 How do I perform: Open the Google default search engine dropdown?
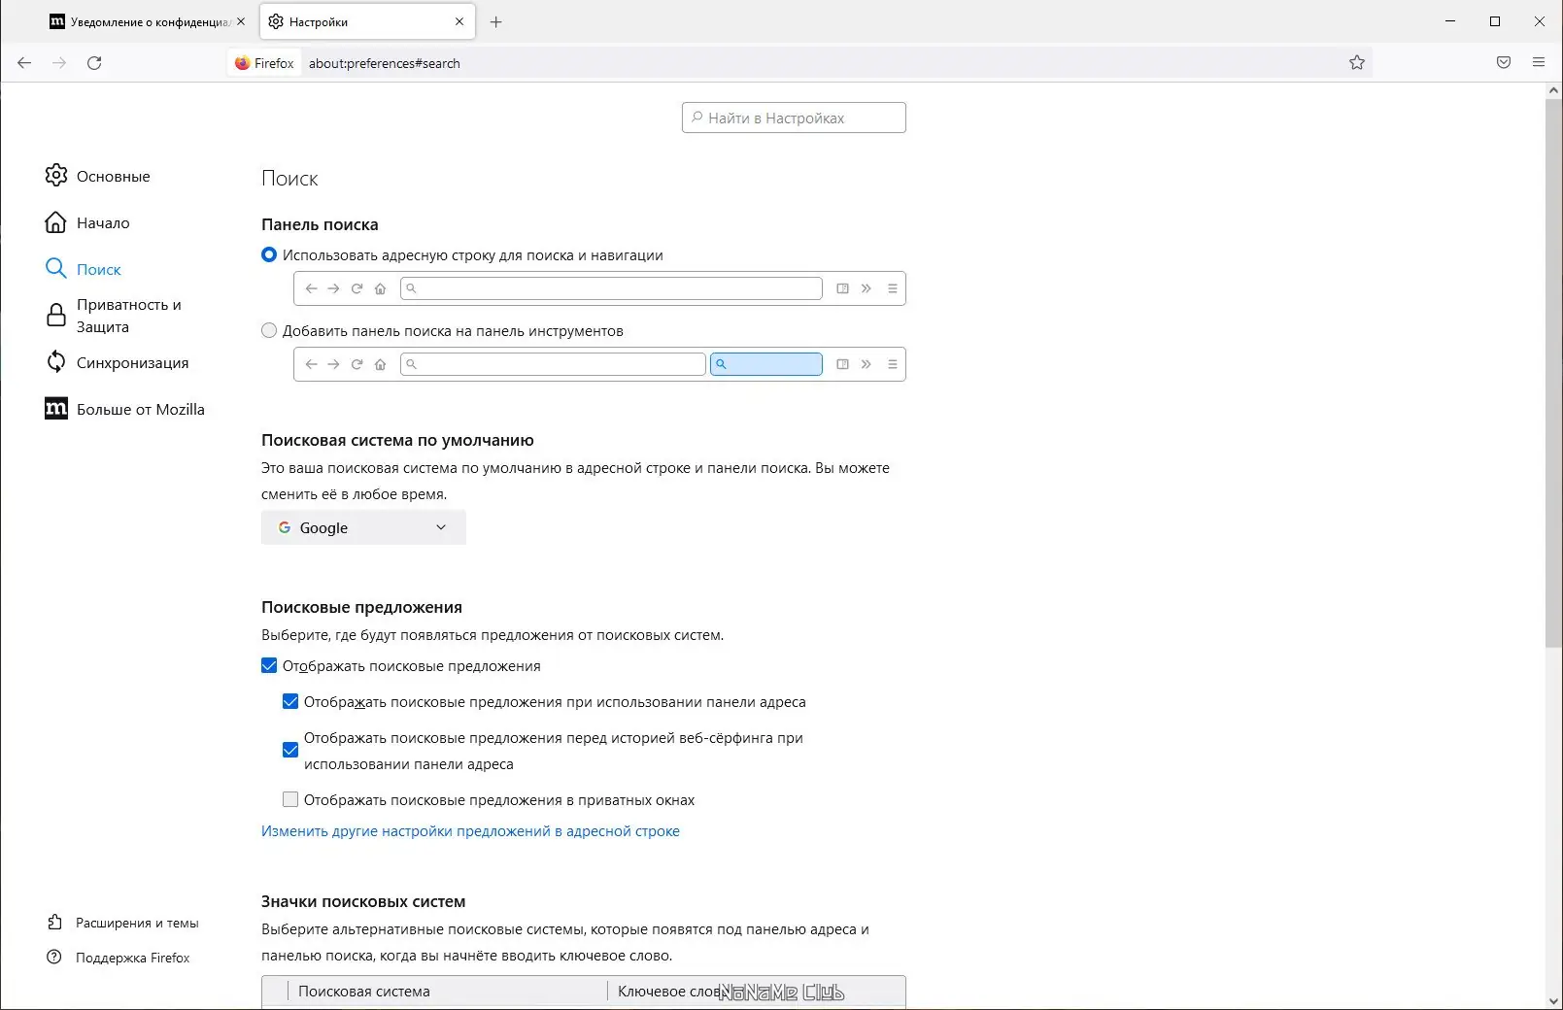363,527
